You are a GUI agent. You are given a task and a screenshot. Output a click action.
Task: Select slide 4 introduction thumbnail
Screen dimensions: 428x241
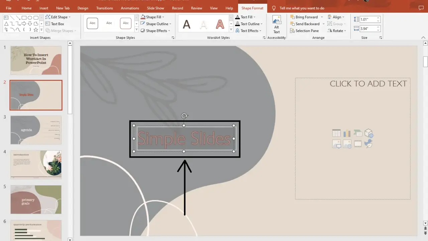(36, 165)
